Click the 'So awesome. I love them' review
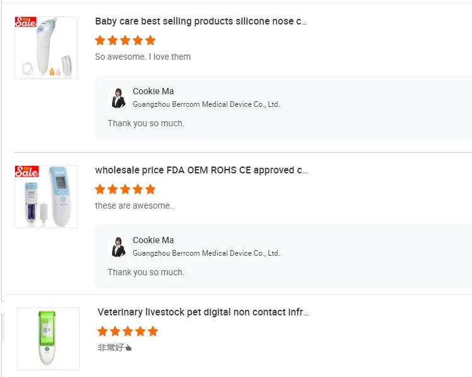Viewport: 472px width, 377px height. (x=143, y=57)
